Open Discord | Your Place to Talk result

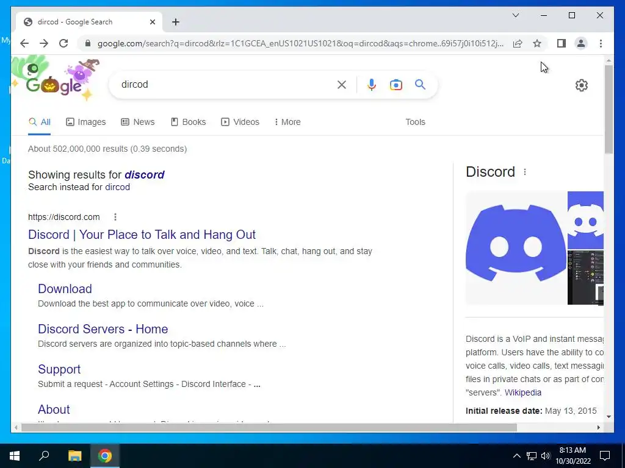142,235
